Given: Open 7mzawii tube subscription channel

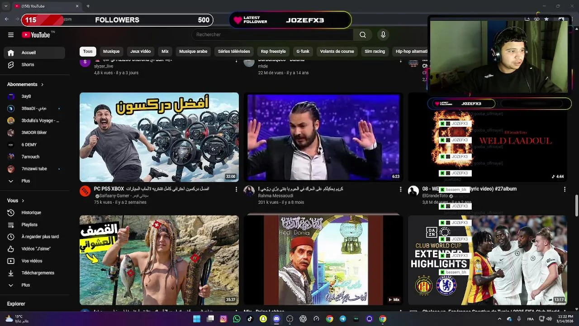Looking at the screenshot, I should click(34, 169).
